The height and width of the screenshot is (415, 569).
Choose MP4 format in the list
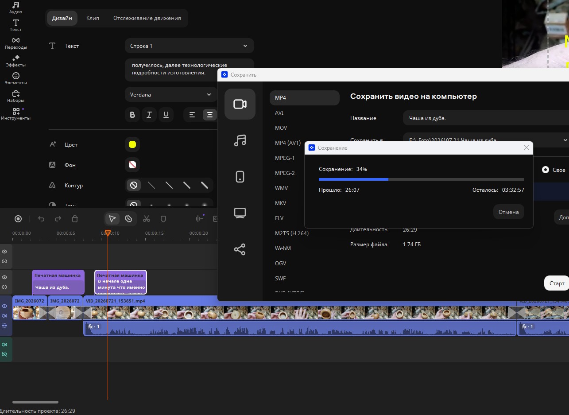(x=305, y=98)
